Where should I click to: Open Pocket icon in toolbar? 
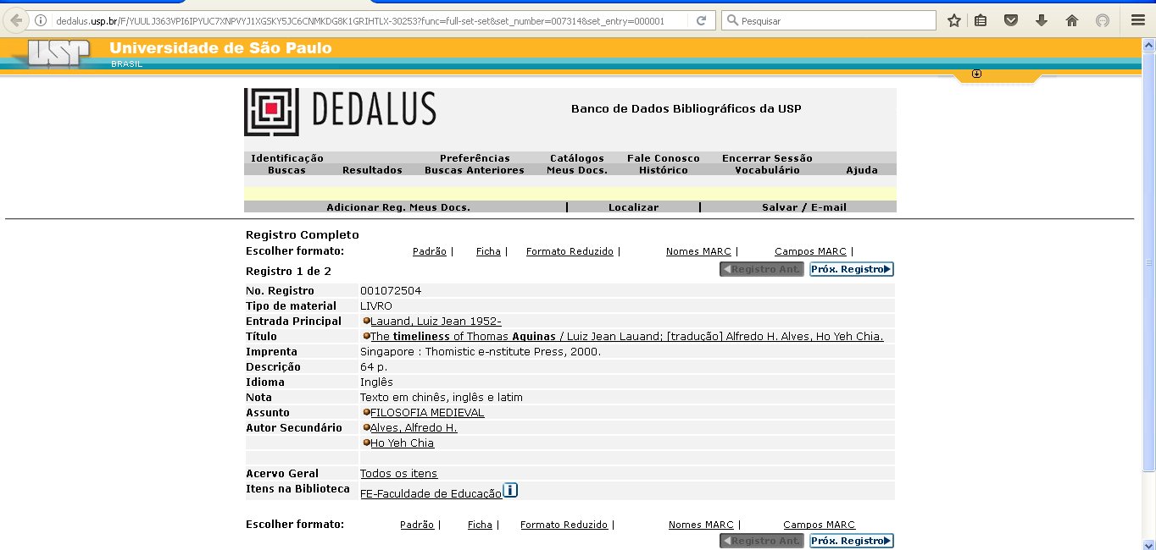tap(1011, 20)
